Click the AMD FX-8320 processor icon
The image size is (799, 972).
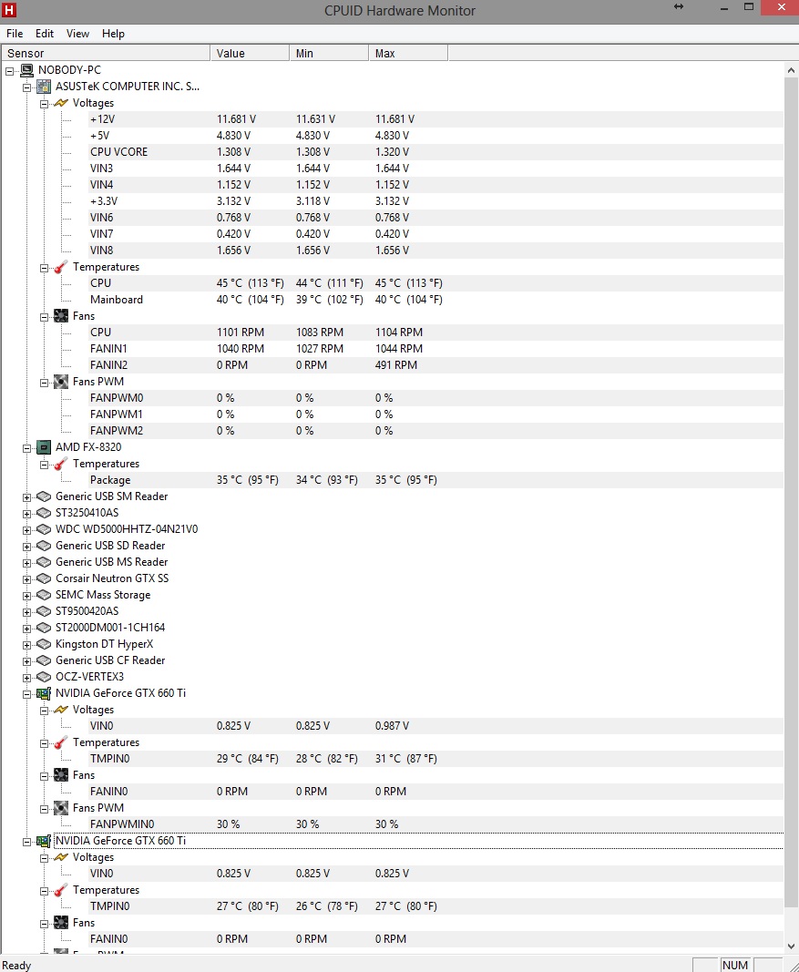pyautogui.click(x=44, y=447)
